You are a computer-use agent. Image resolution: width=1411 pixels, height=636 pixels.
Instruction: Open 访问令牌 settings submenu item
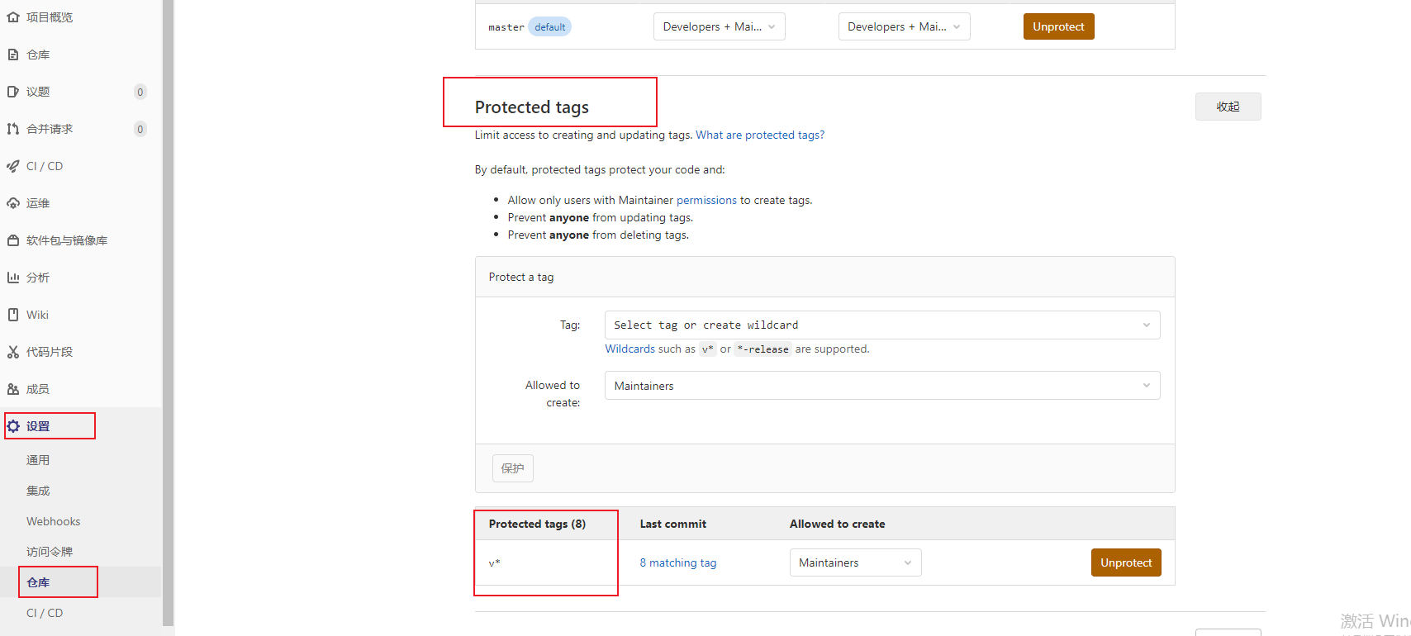50,552
